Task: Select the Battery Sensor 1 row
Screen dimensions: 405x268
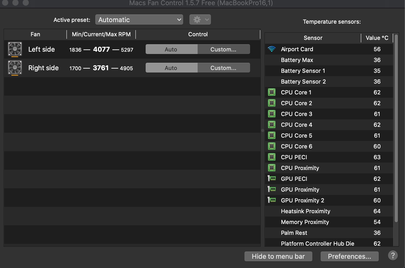Action: coord(329,70)
